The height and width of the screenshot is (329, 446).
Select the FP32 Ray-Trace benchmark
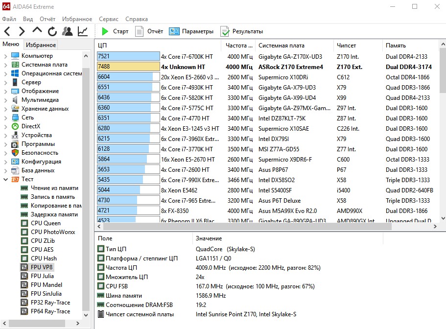45,303
